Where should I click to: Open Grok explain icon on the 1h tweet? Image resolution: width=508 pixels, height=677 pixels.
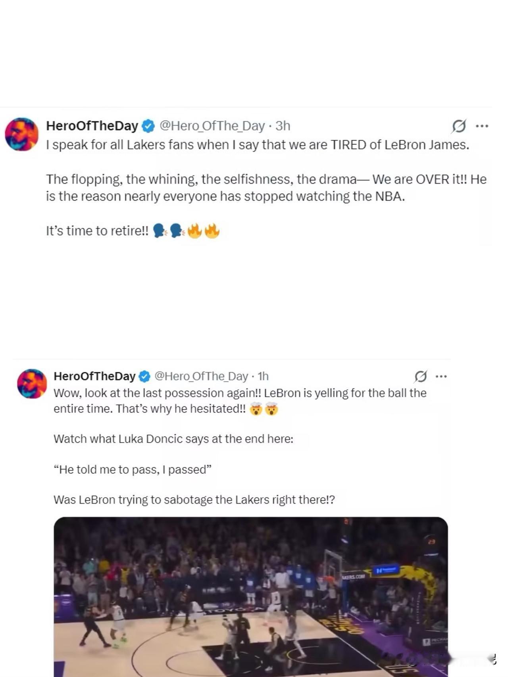tap(421, 376)
